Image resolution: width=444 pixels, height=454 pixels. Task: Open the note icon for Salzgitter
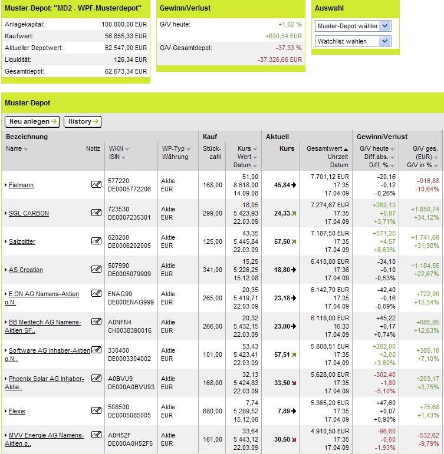click(x=96, y=241)
